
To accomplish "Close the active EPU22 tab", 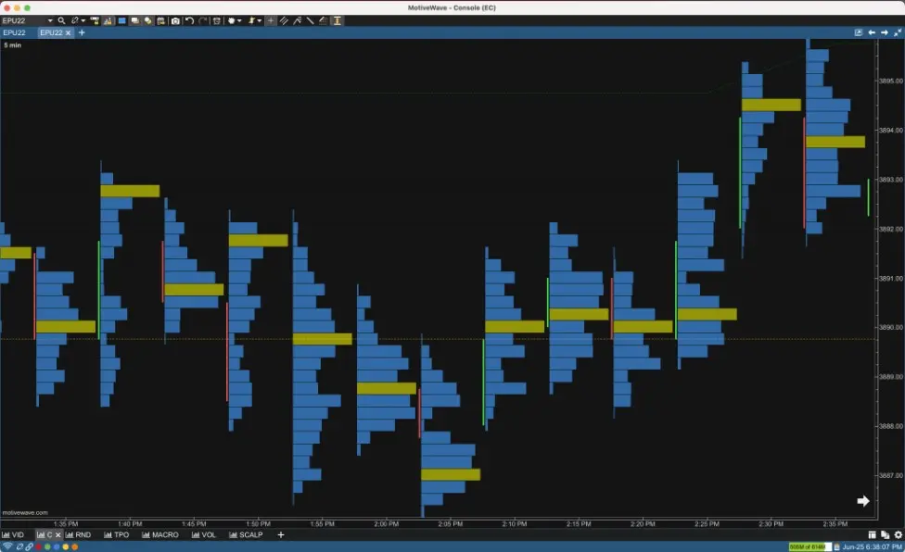I will (68, 32).
